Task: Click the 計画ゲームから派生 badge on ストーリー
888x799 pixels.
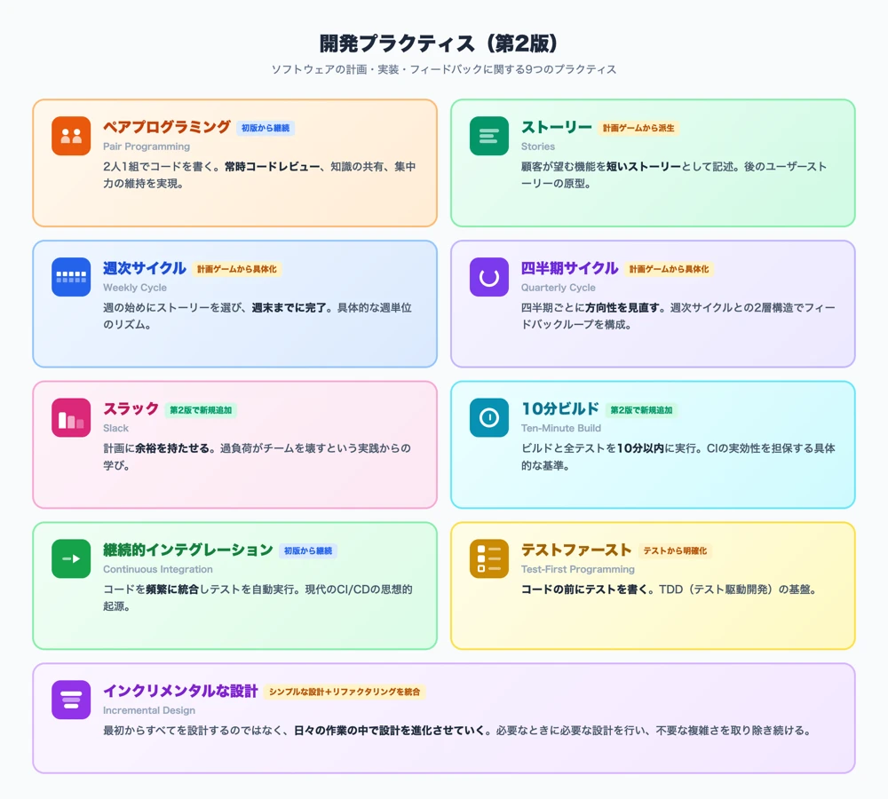Action: [638, 128]
